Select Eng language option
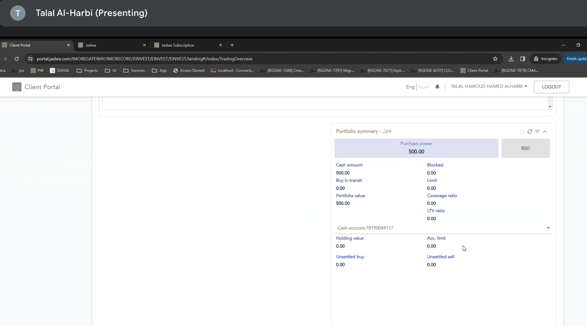 click(410, 87)
